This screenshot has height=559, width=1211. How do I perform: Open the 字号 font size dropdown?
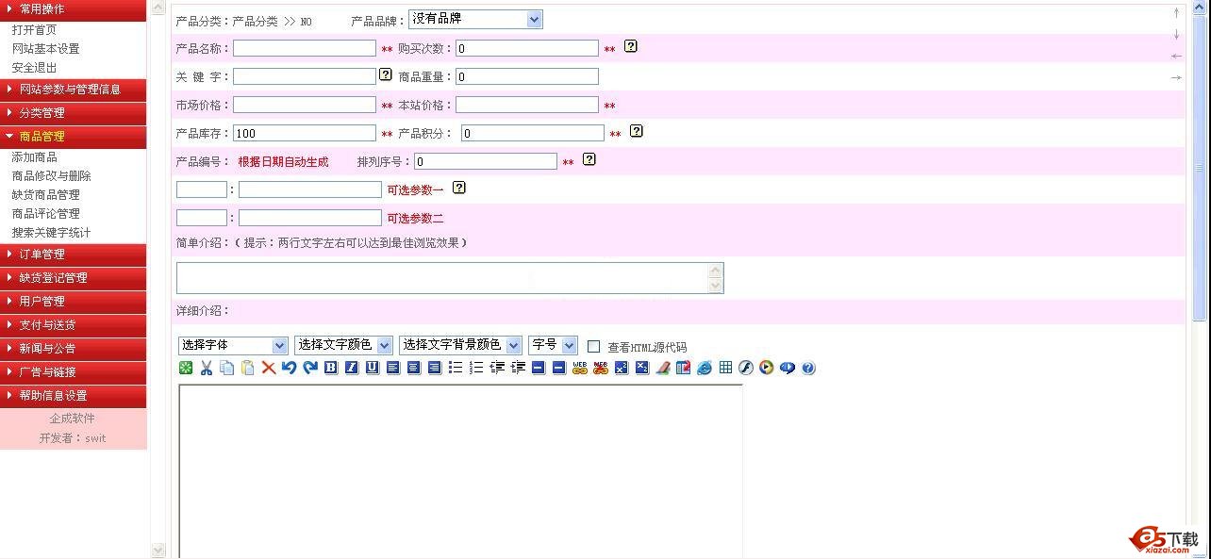[x=554, y=346]
